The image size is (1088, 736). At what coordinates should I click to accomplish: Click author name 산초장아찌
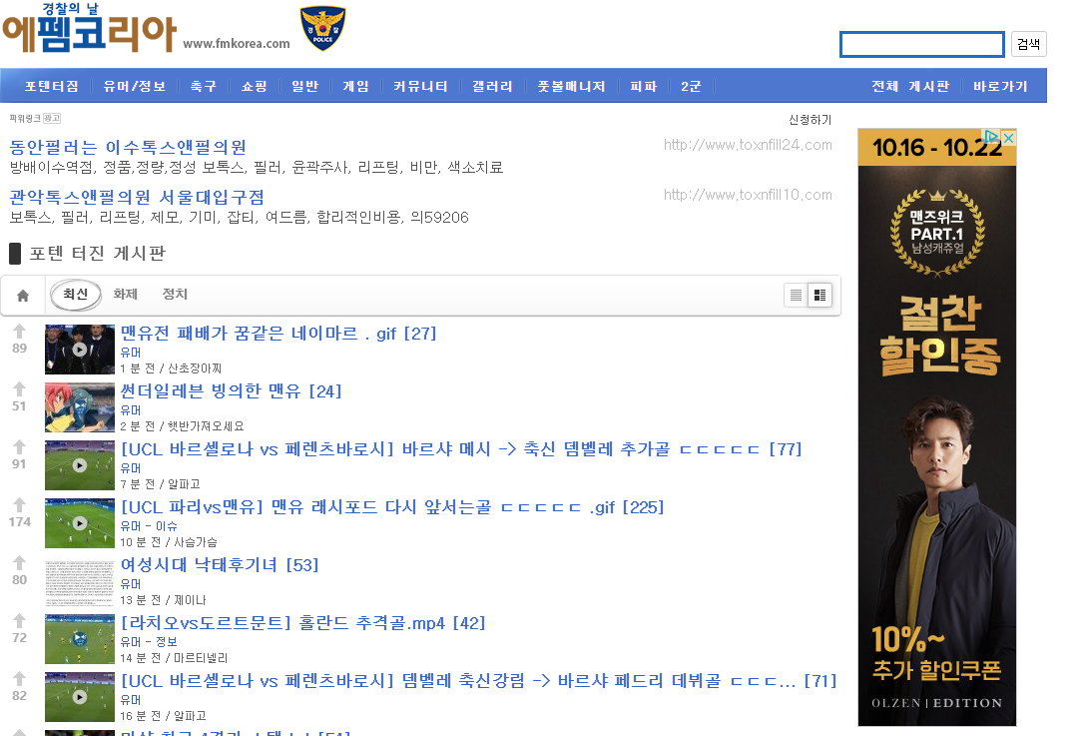(x=195, y=368)
